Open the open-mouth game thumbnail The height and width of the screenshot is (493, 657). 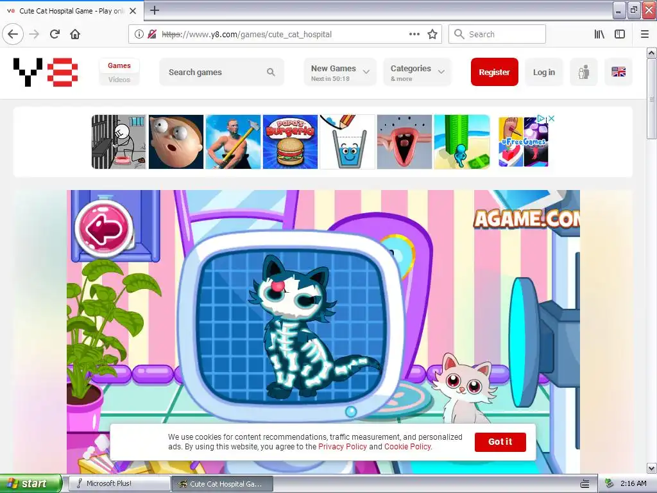(x=404, y=142)
